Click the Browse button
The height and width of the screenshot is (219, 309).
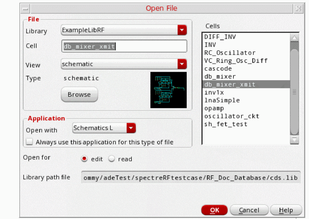(79, 95)
